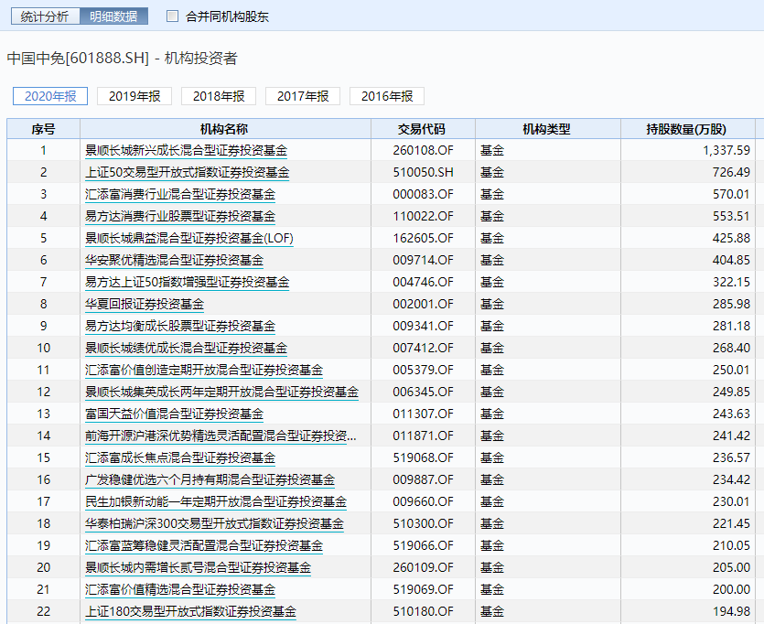Viewport: 764px width, 624px height.
Task: Show the 2017年报 data
Action: coord(302,96)
